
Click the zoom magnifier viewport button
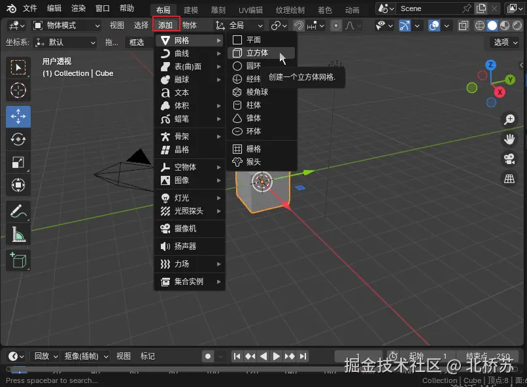509,119
